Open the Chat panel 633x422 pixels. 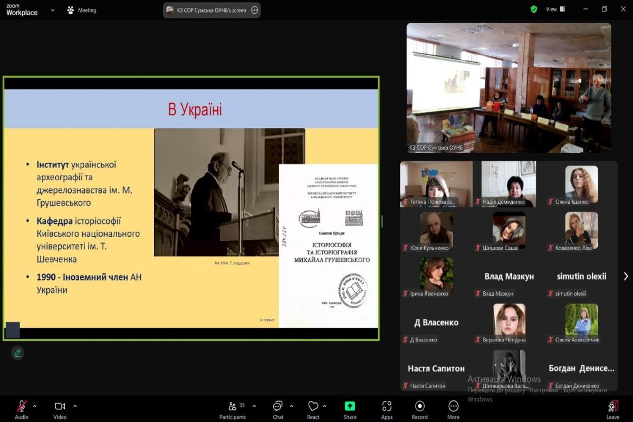(x=278, y=406)
